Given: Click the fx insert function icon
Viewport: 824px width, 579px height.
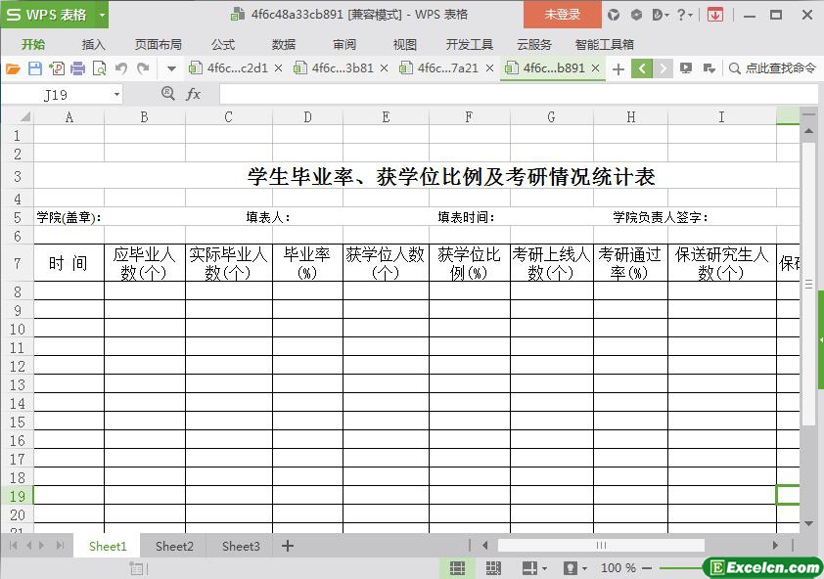Looking at the screenshot, I should click(x=194, y=94).
